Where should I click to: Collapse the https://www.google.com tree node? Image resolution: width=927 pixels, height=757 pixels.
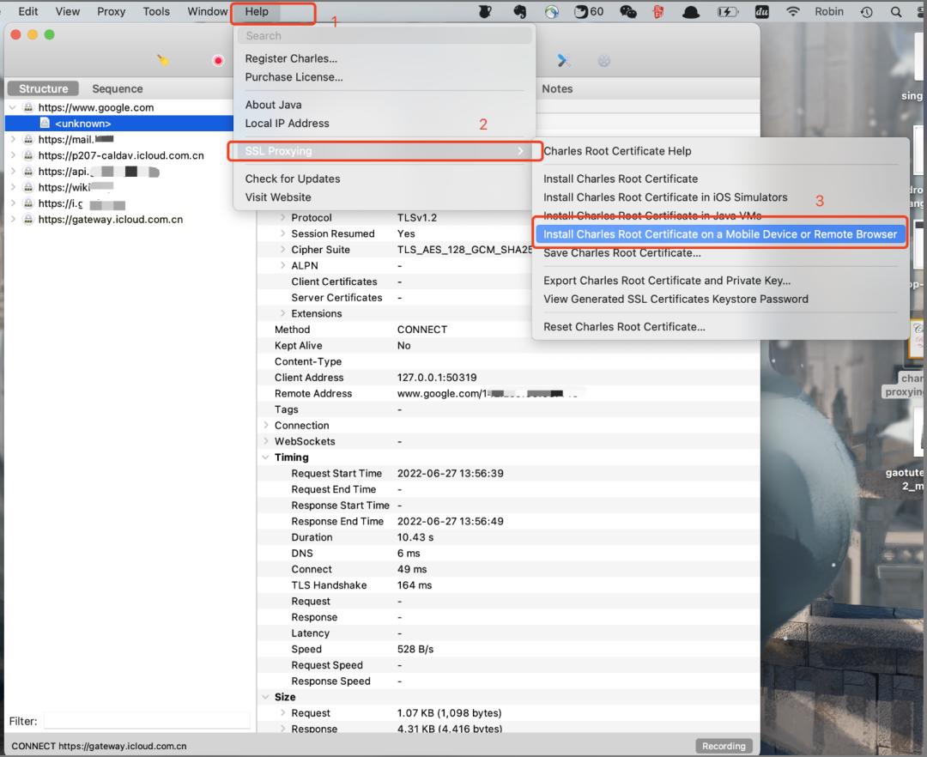pos(13,107)
